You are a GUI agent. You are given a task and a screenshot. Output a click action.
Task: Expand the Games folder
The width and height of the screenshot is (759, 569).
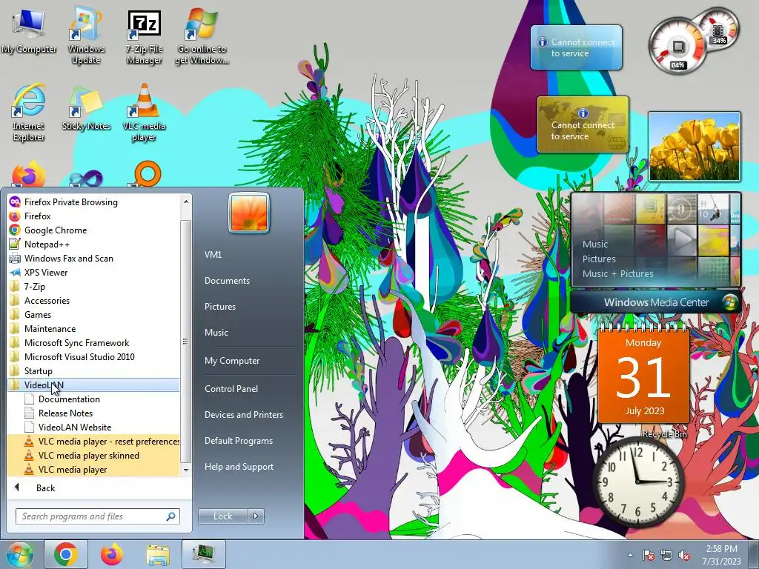click(37, 314)
